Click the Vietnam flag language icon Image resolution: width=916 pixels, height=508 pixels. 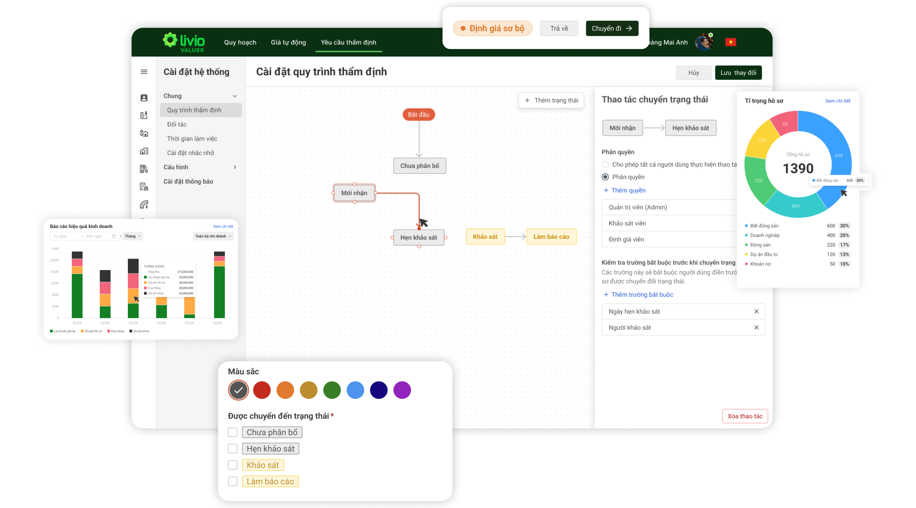731,42
